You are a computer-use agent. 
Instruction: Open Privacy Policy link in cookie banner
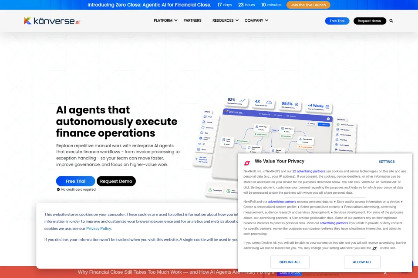[98, 228]
